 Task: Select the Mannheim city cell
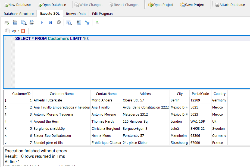click(180, 135)
